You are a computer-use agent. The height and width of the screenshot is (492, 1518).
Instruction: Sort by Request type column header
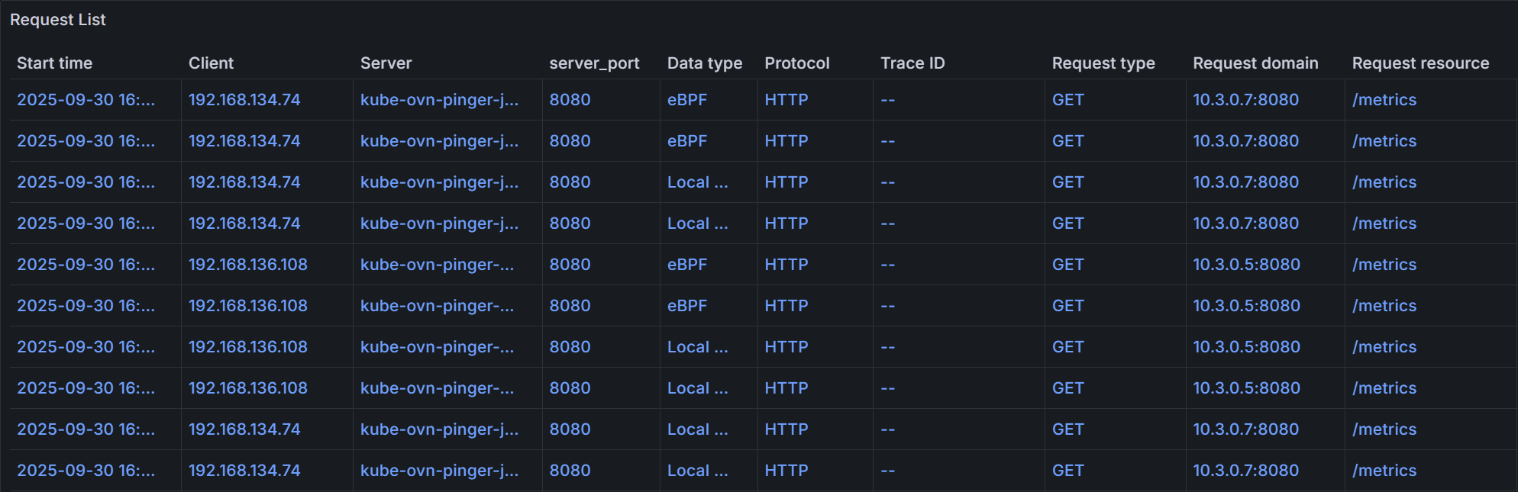(1103, 63)
